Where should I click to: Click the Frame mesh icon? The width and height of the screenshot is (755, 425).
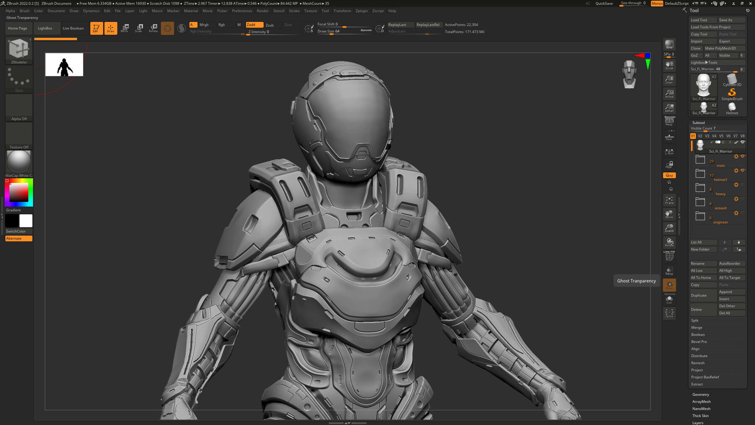point(669,200)
